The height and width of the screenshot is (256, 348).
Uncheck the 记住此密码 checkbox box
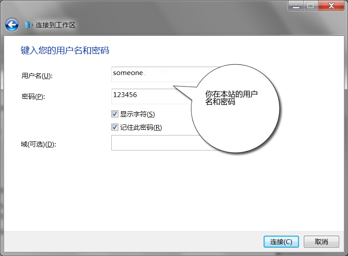pyautogui.click(x=115, y=128)
